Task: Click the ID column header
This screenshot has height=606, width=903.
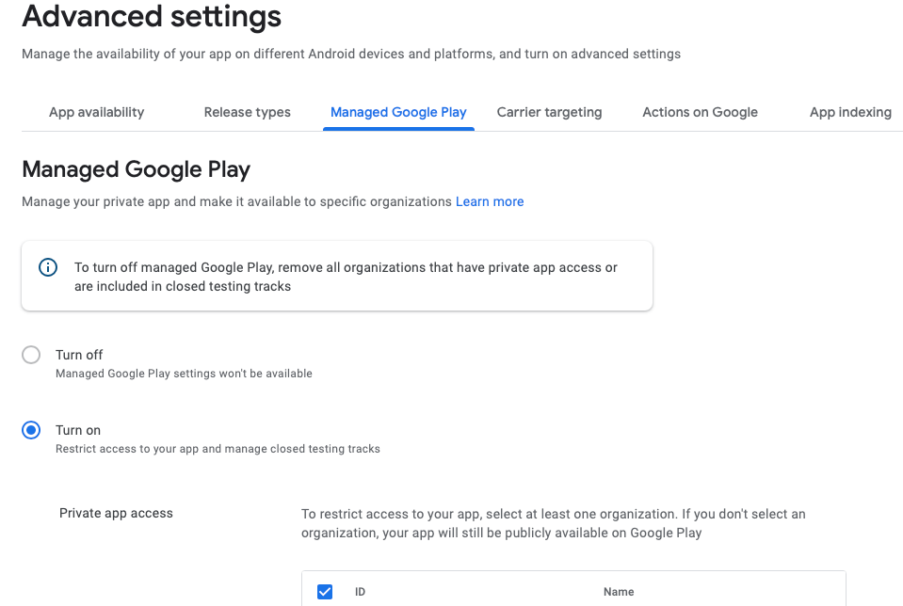Action: point(361,591)
